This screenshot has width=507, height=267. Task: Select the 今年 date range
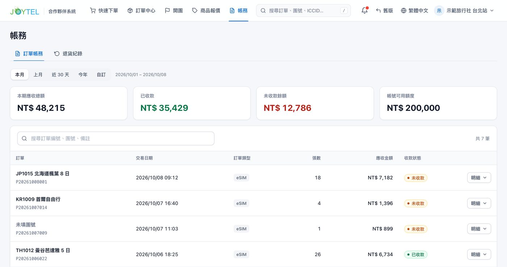coord(83,75)
